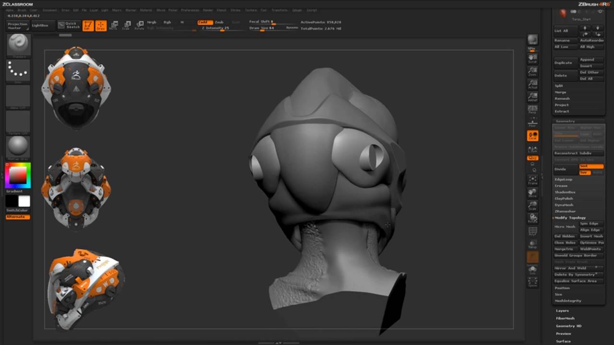The image size is (614, 345).
Task: Click the Scale view icon on right shelf
Action: click(532, 206)
